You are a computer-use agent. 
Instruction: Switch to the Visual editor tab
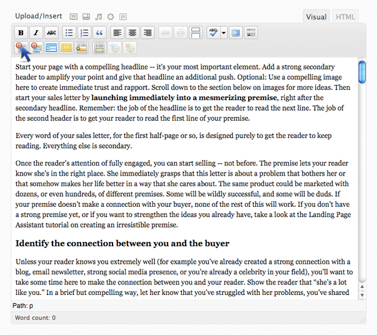point(316,17)
